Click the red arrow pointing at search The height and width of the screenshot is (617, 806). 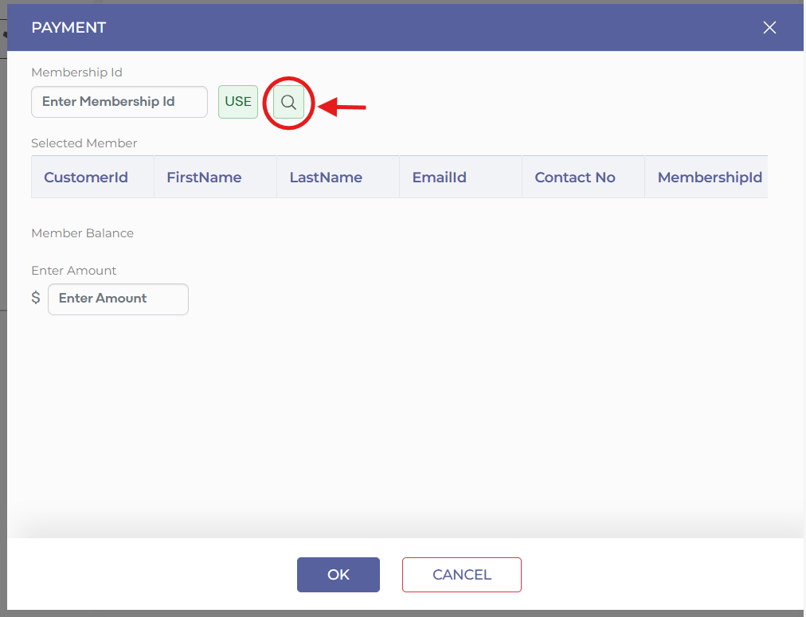point(342,106)
